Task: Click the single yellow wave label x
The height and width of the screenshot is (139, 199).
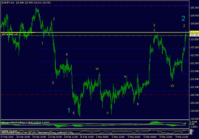Action: 108,113
